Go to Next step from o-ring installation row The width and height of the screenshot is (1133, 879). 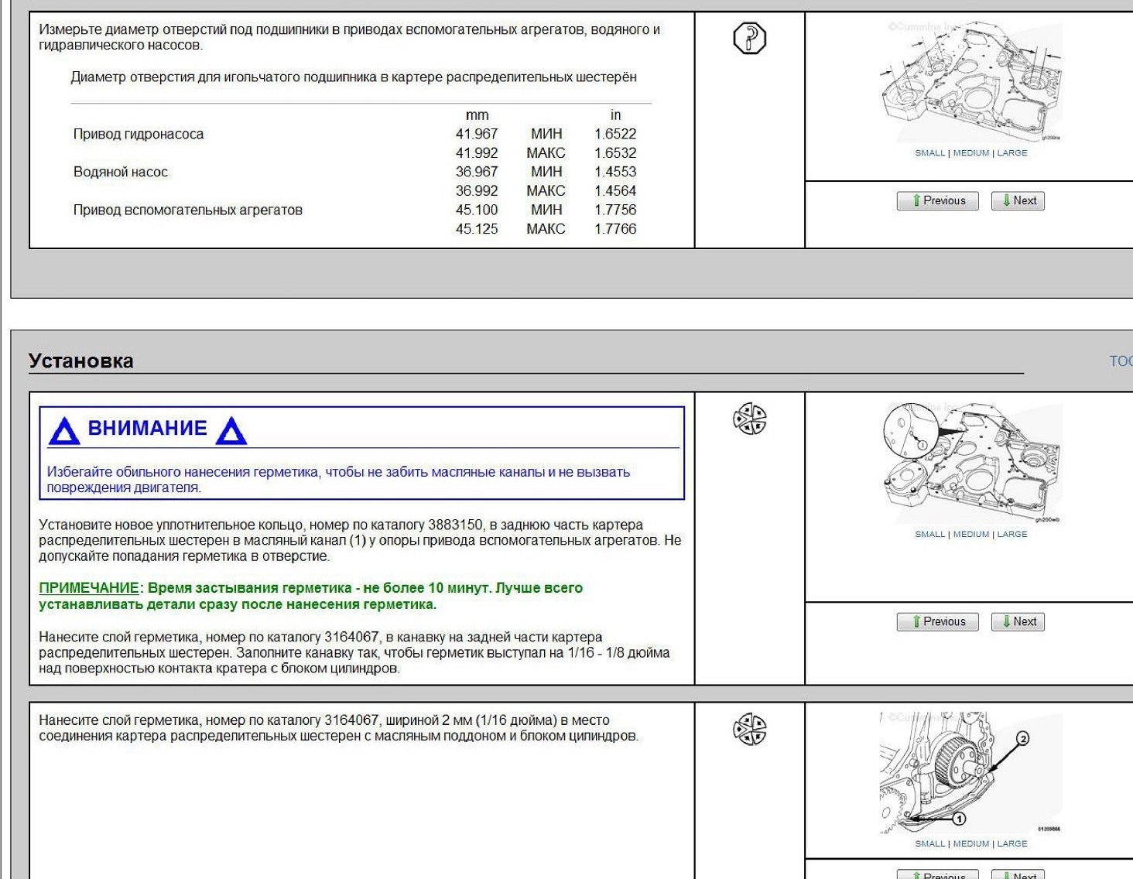[1018, 622]
